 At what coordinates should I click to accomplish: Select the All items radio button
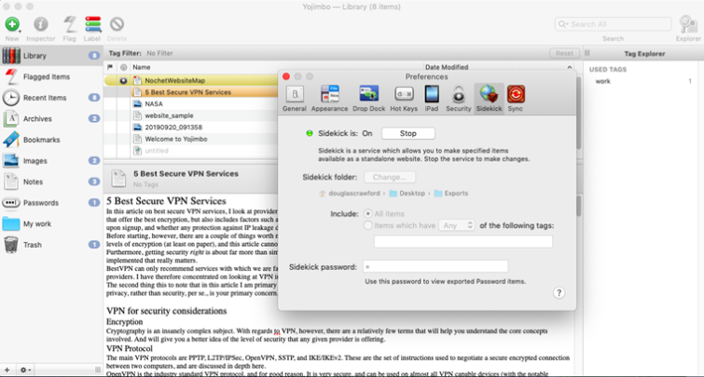coord(367,214)
